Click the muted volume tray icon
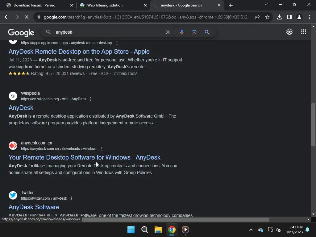This screenshot has width=316, height=237. point(279,230)
